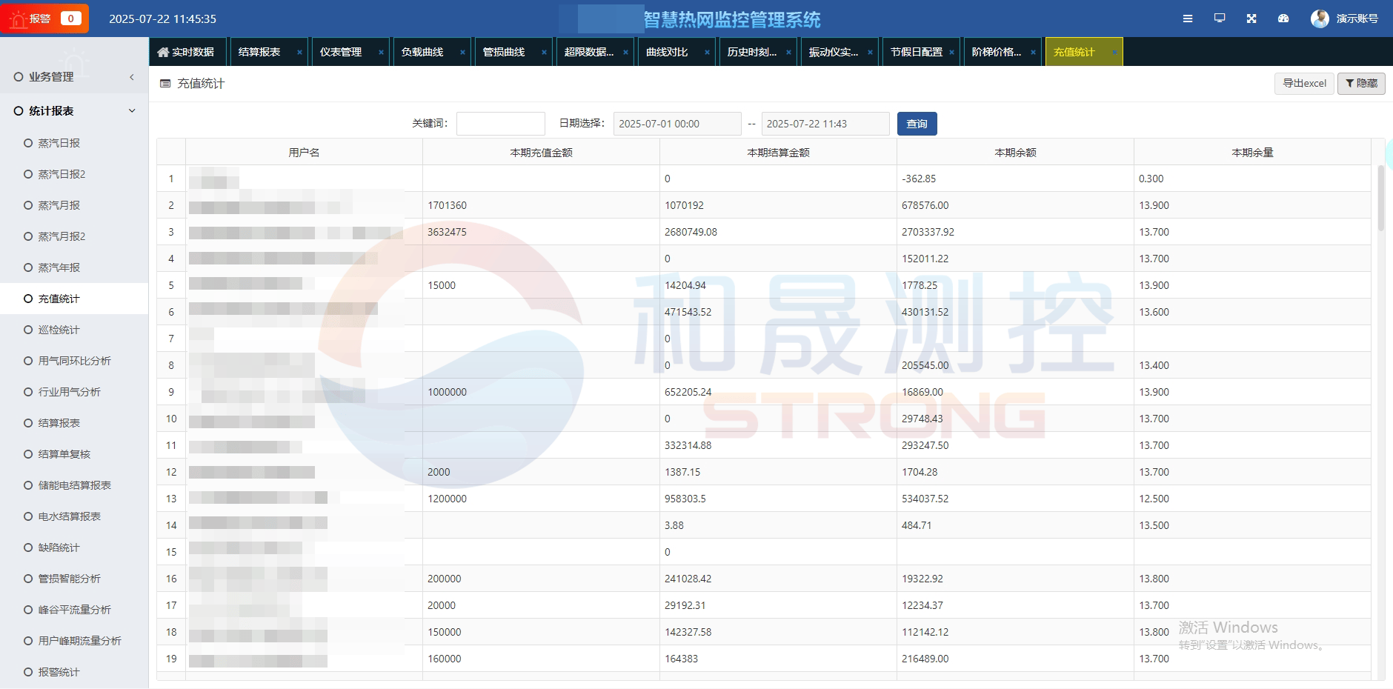Toggle the 隐藏 filter button
This screenshot has width=1393, height=689.
click(1361, 84)
